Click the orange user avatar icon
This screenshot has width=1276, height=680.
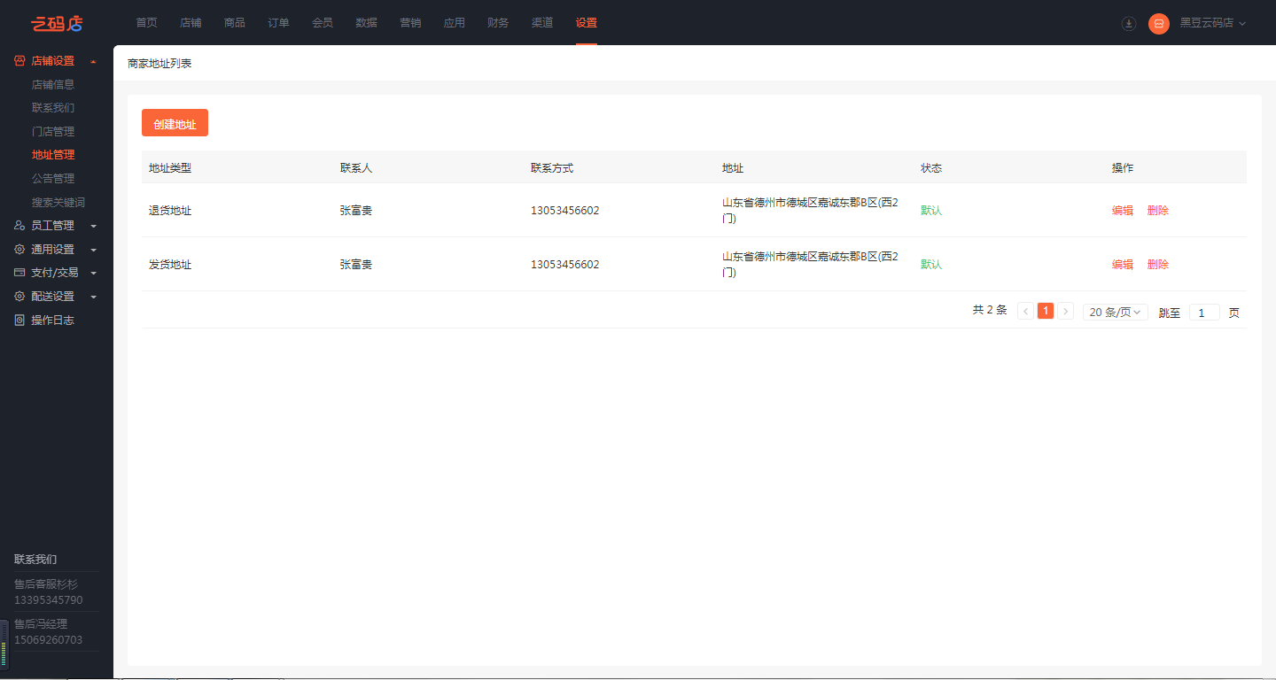[1158, 24]
